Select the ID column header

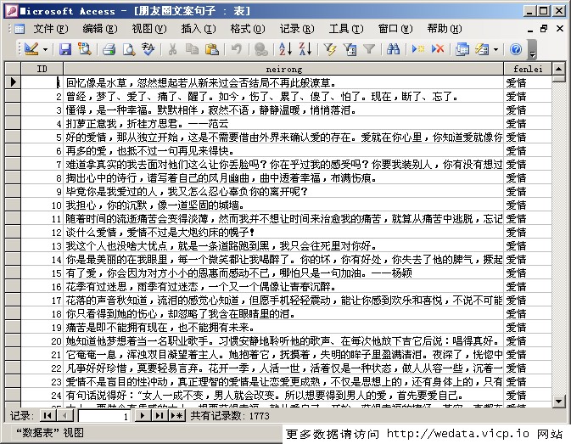tap(42, 69)
